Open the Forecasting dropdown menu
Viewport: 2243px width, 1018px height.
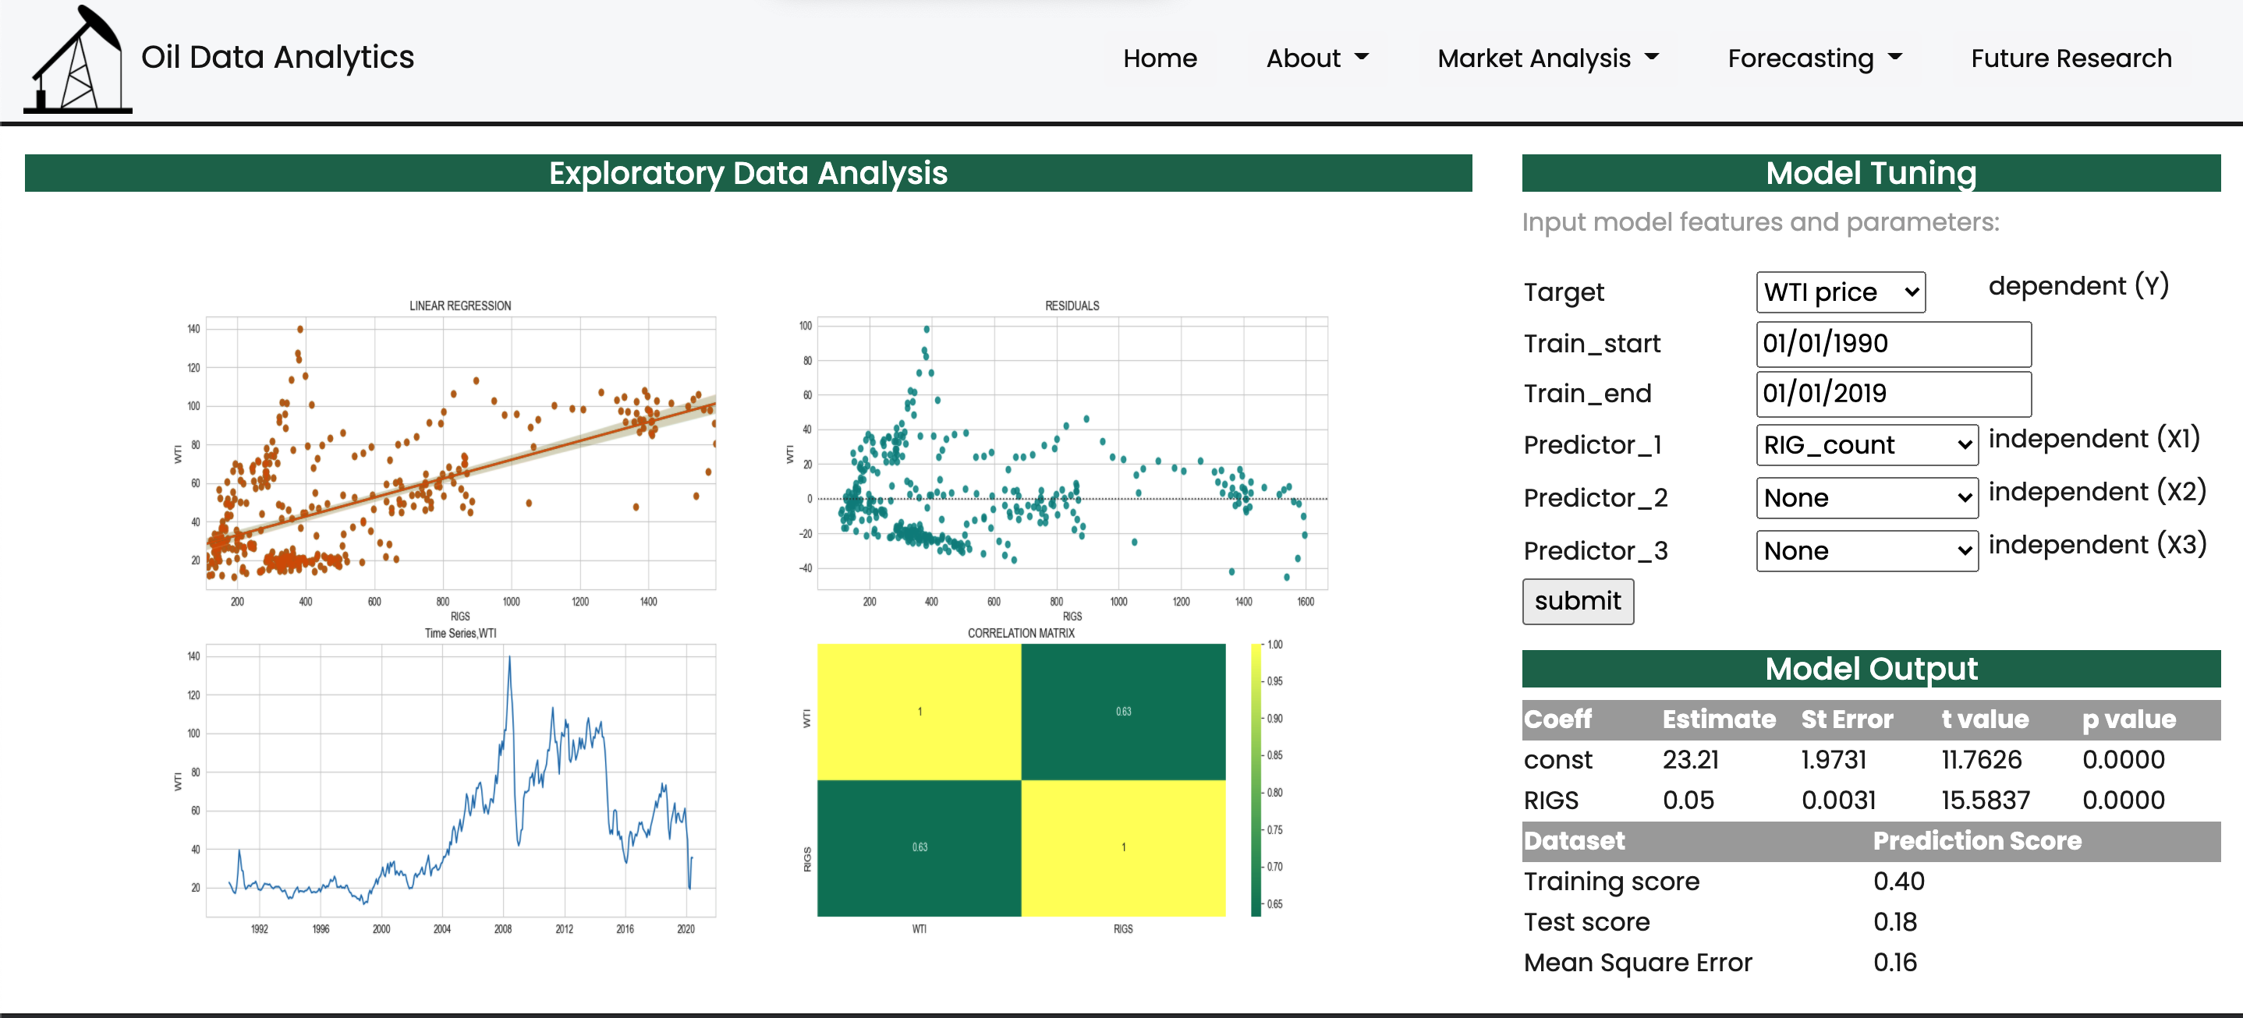(x=1814, y=58)
